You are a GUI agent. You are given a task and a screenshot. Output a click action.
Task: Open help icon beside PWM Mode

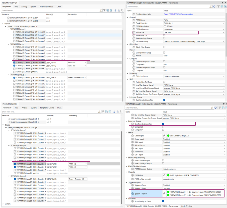pos(134,20)
